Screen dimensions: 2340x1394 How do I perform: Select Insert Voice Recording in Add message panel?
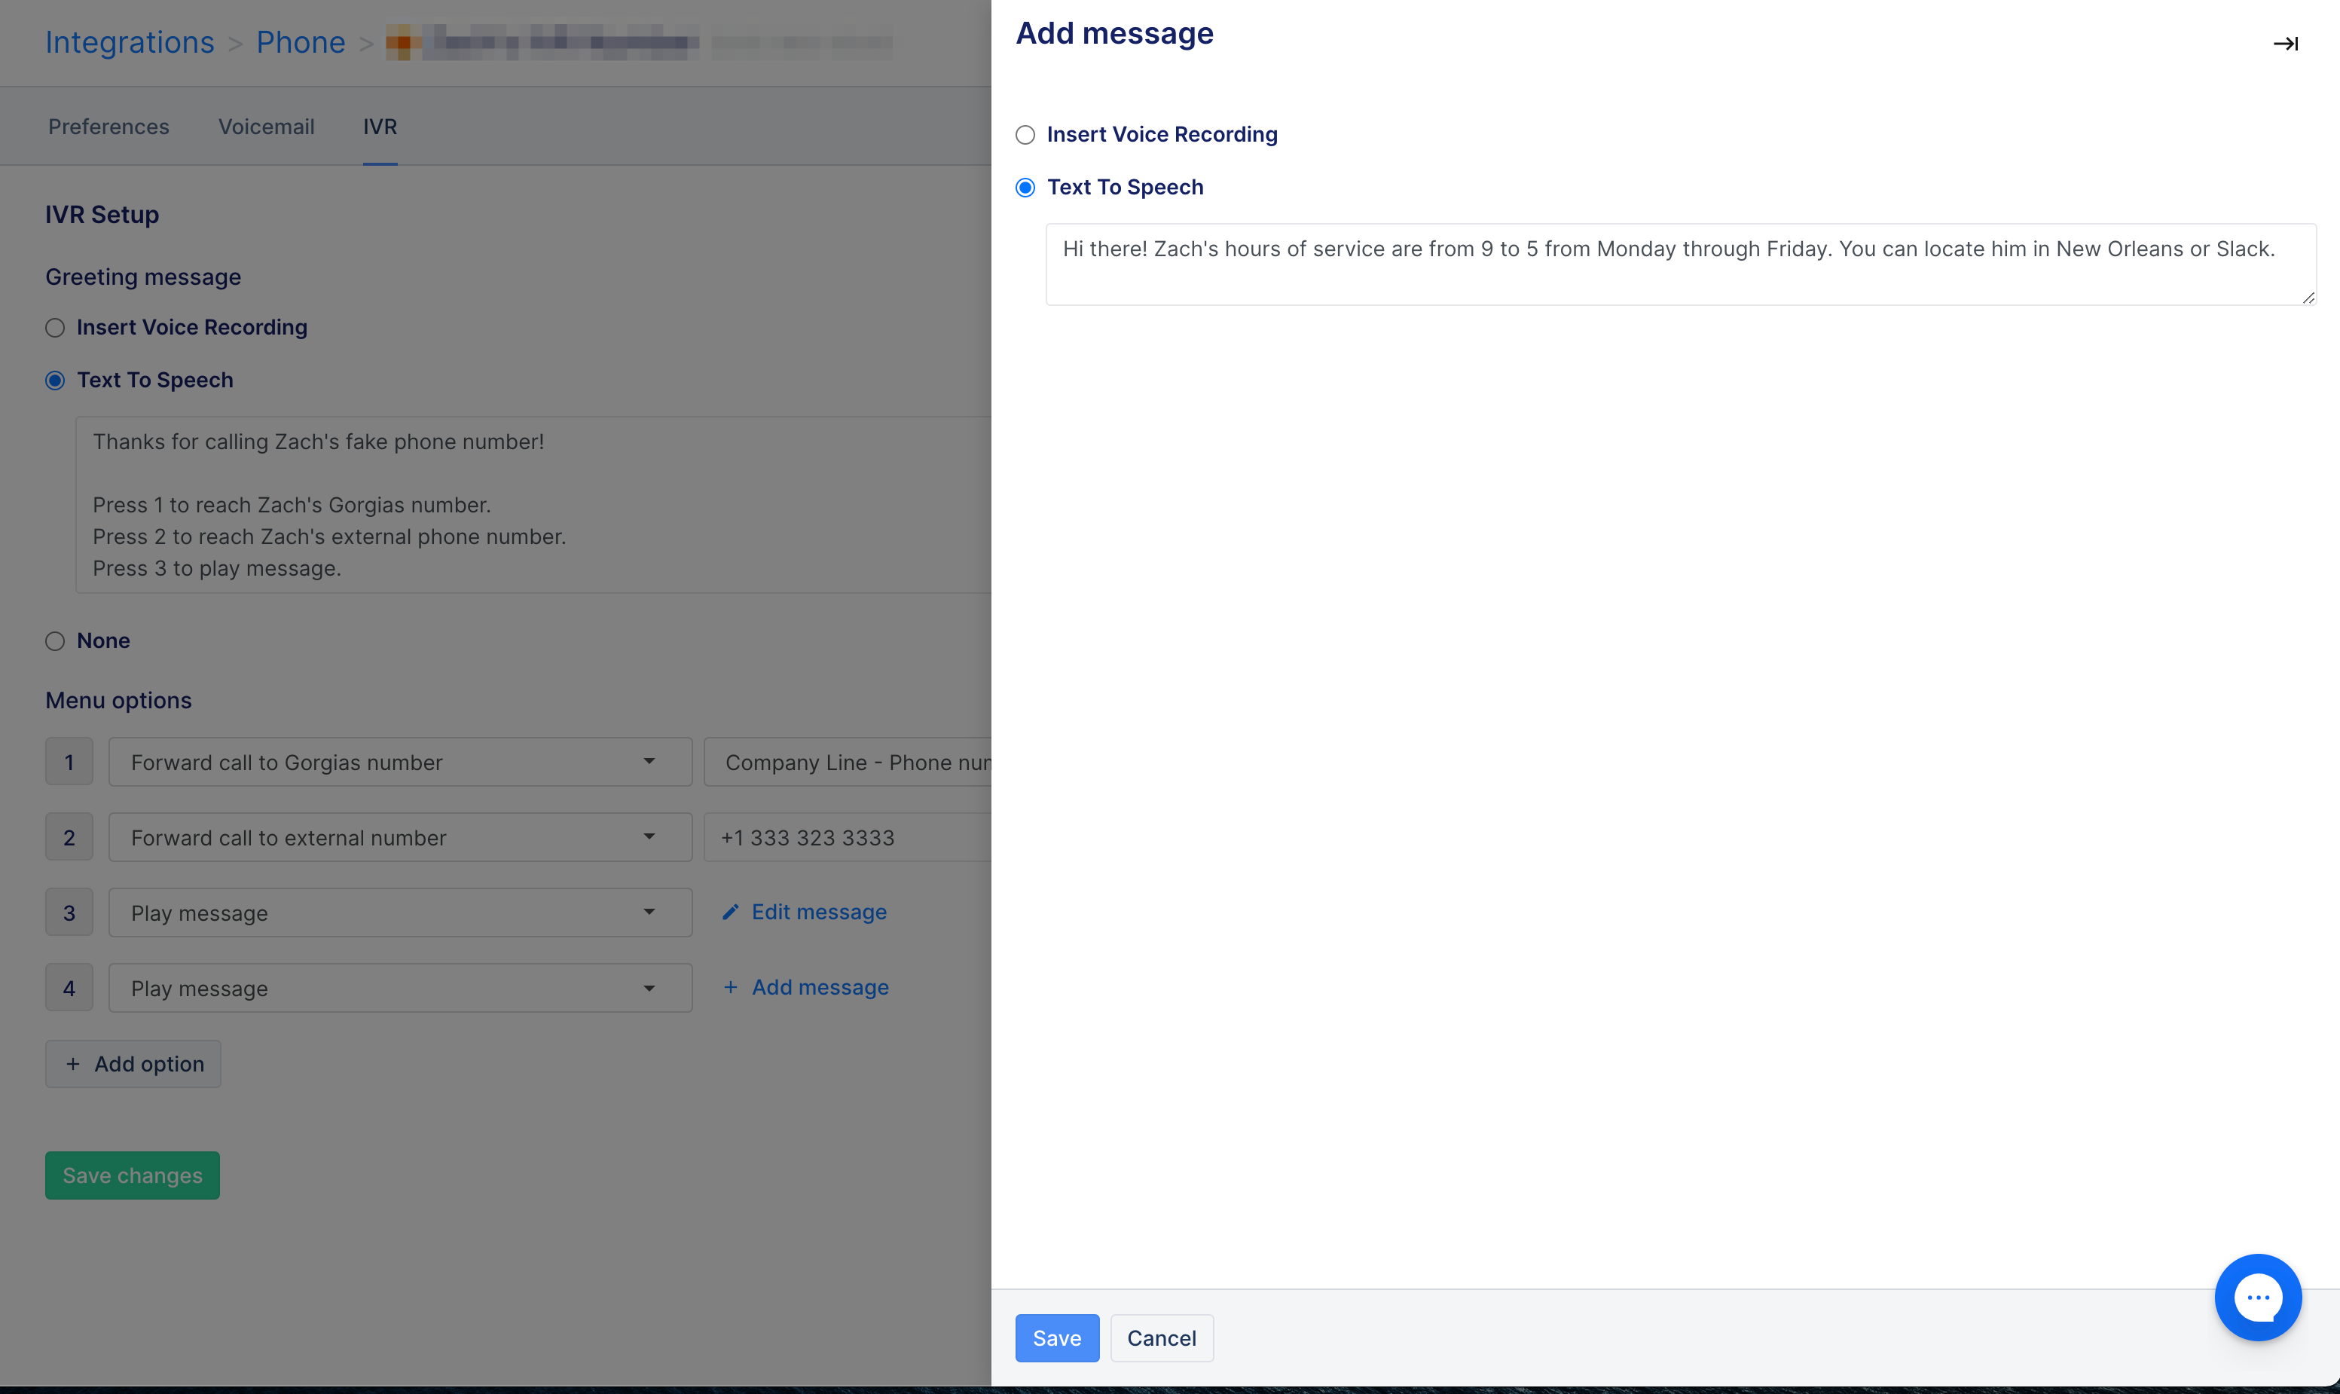[x=1025, y=136]
